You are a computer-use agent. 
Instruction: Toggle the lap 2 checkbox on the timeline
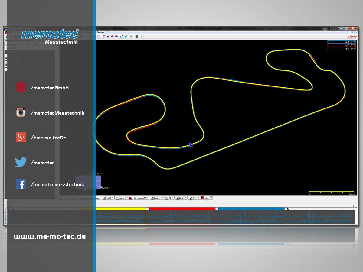click(78, 209)
